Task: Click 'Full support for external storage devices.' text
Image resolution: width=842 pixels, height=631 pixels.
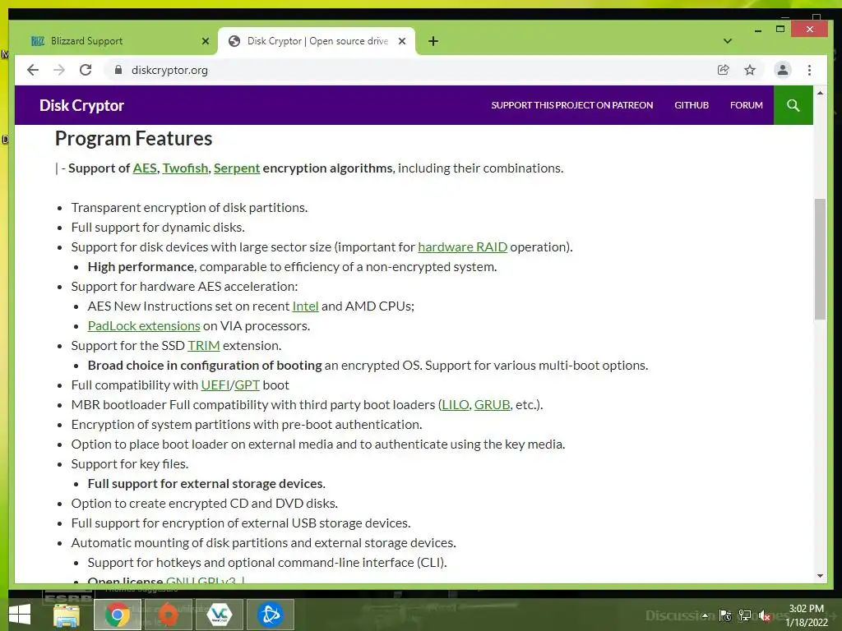Action: 206,483
